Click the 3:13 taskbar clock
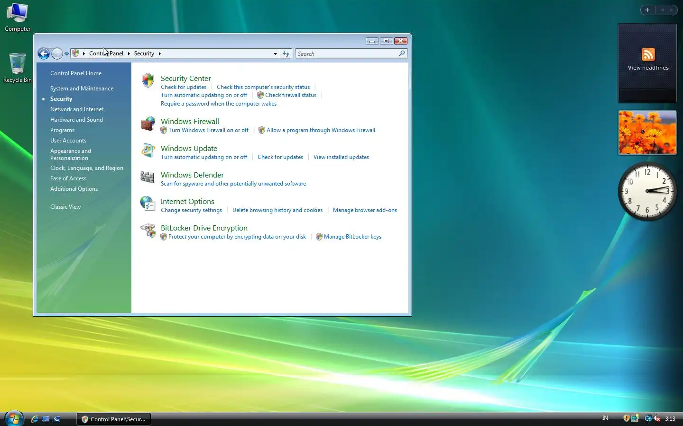The image size is (683, 426). (670, 418)
